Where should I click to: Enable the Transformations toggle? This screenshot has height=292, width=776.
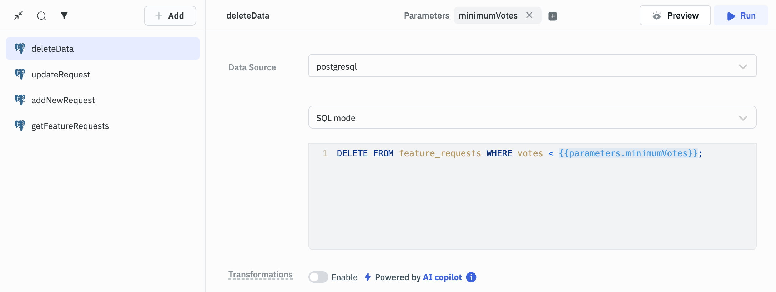(318, 277)
